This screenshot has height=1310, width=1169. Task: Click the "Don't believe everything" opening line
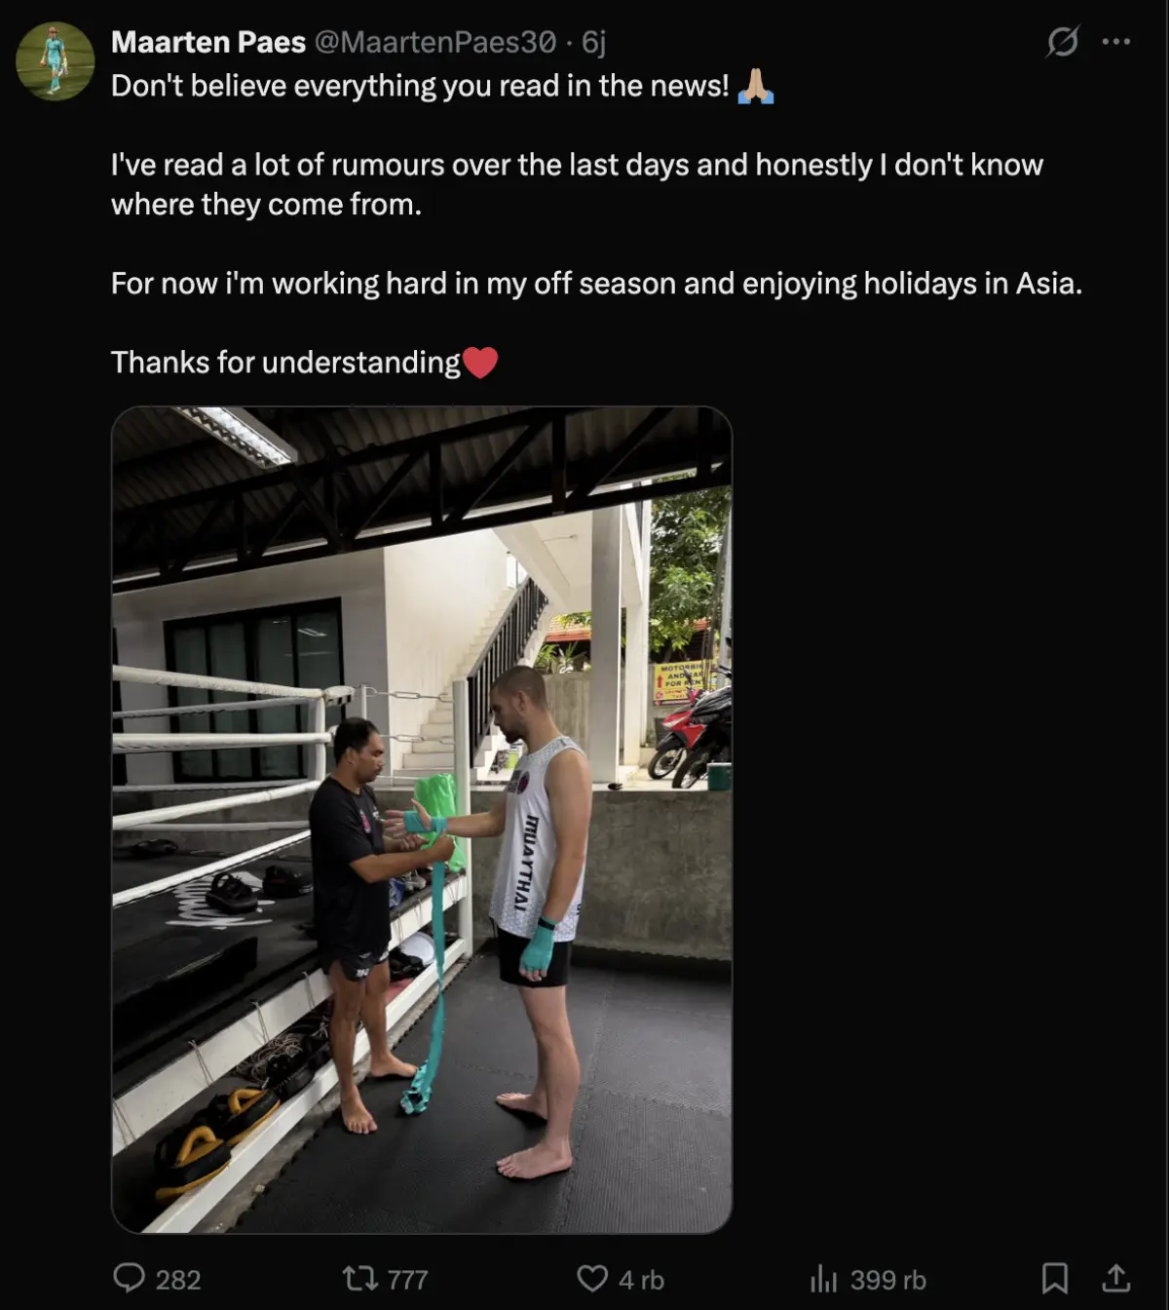pos(420,86)
